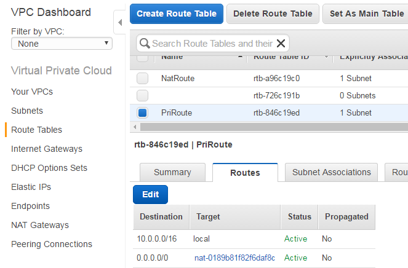This screenshot has height=268, width=408.
Task: Switch to the Summary tab
Action: (x=172, y=172)
